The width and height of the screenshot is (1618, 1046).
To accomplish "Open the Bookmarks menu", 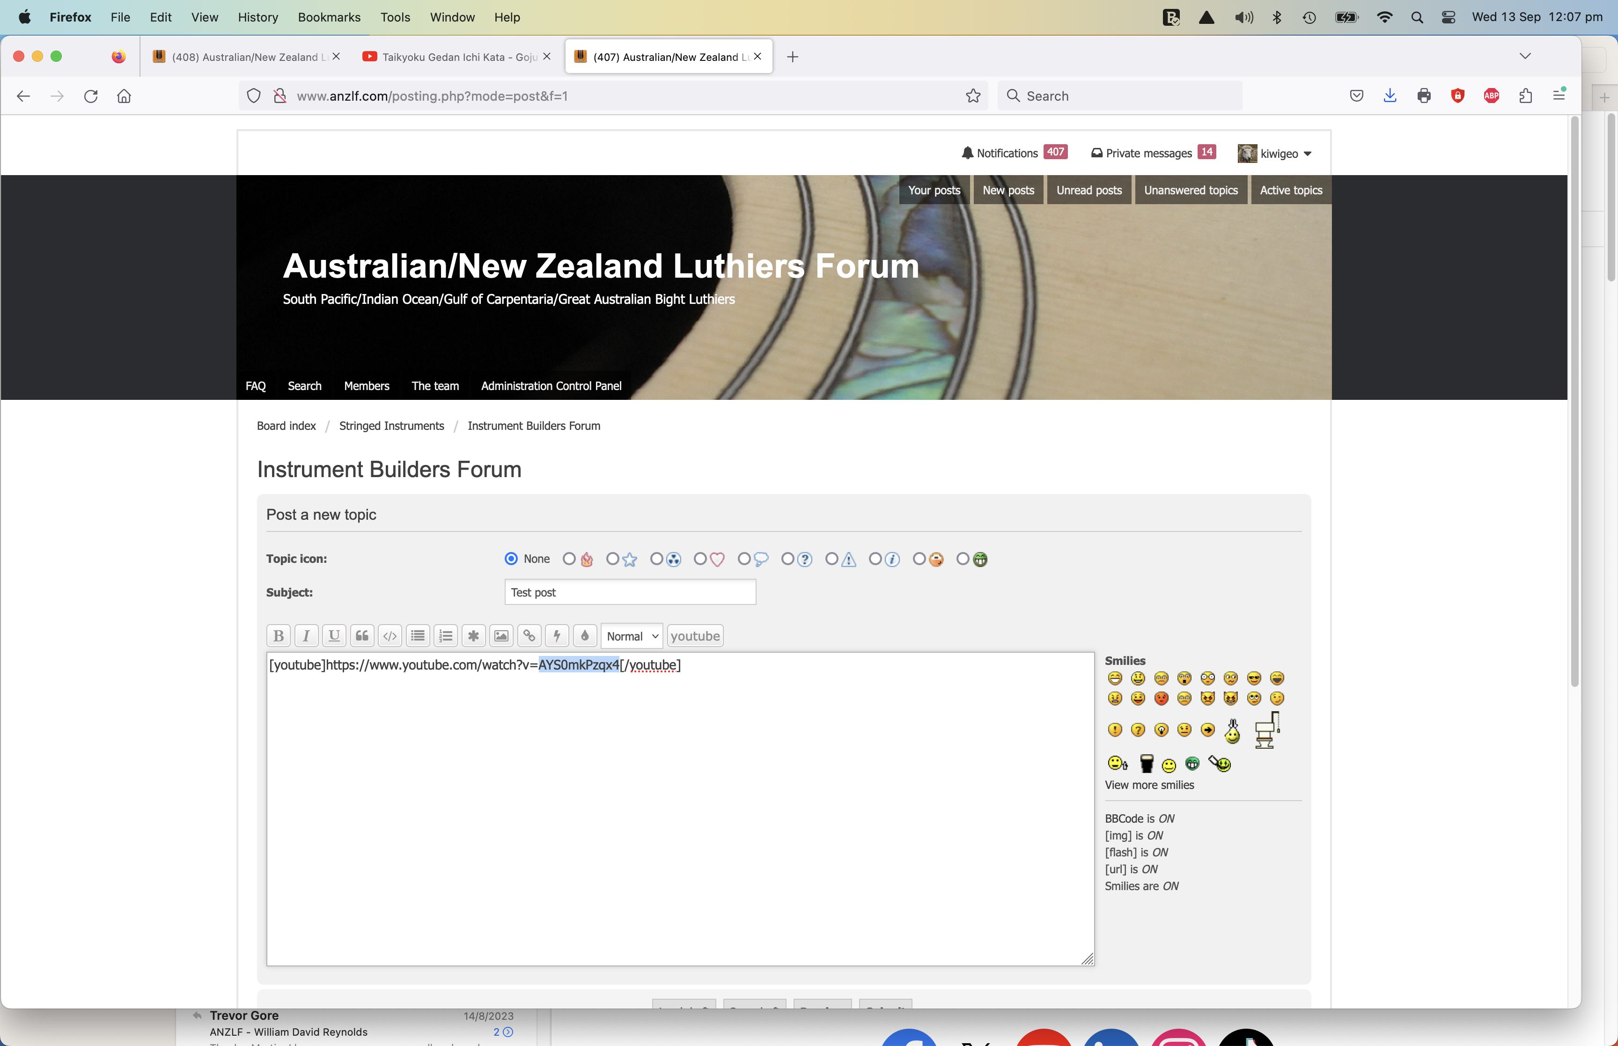I will click(329, 17).
